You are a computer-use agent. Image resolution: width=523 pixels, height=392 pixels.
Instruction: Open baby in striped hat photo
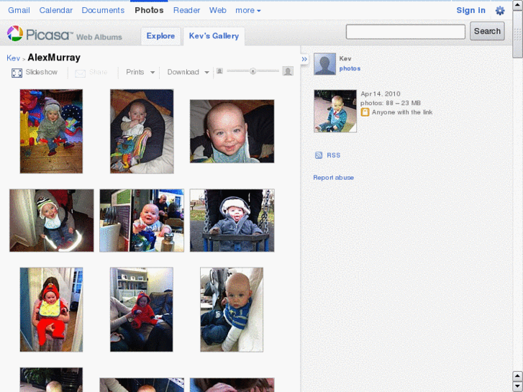(x=51, y=220)
